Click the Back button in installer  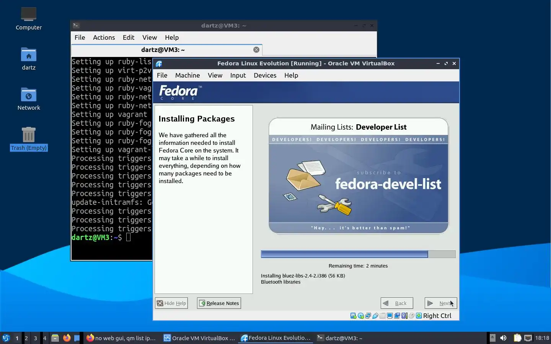click(397, 303)
